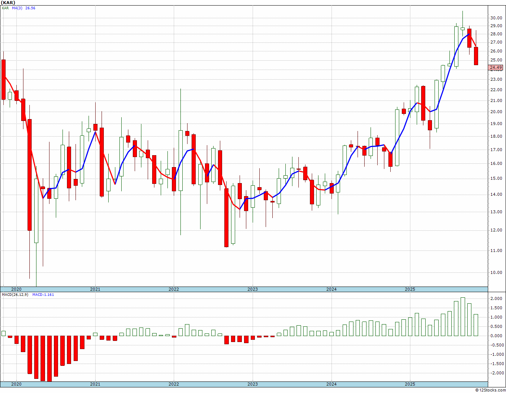
Task: Click 2025 on the MACD panel time axis
Action: tap(410, 384)
